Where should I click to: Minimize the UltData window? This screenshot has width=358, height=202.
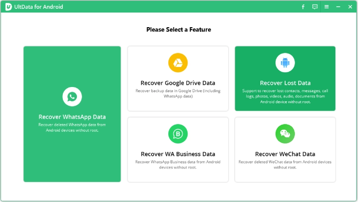click(x=338, y=7)
